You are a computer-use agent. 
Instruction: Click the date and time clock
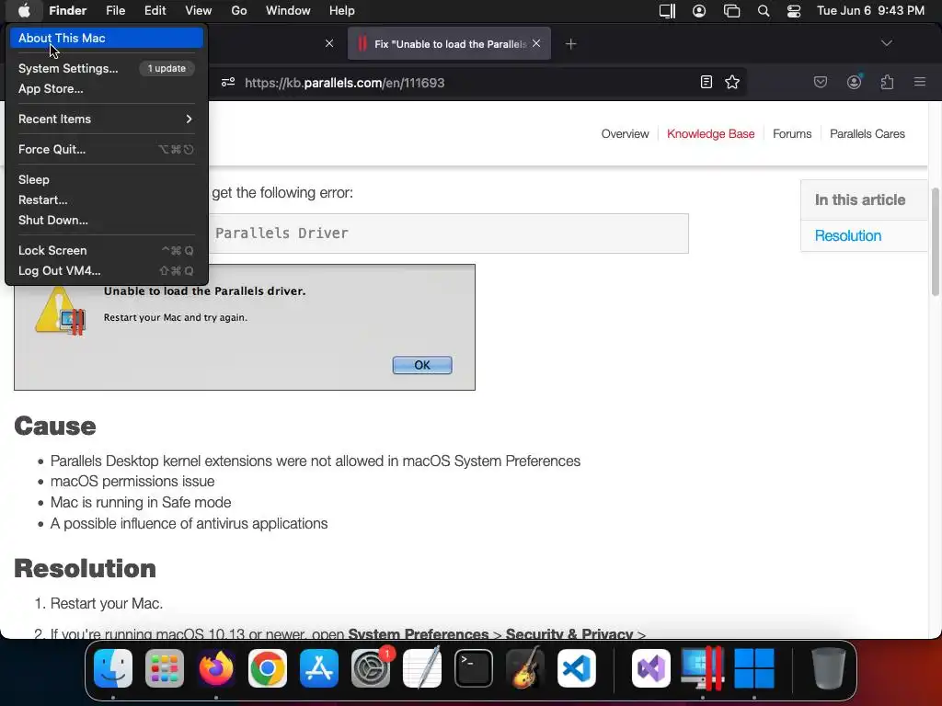[x=870, y=11]
